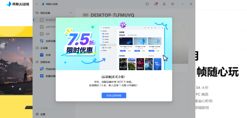
Task: Open the user account icon
Action: (x=164, y=4)
